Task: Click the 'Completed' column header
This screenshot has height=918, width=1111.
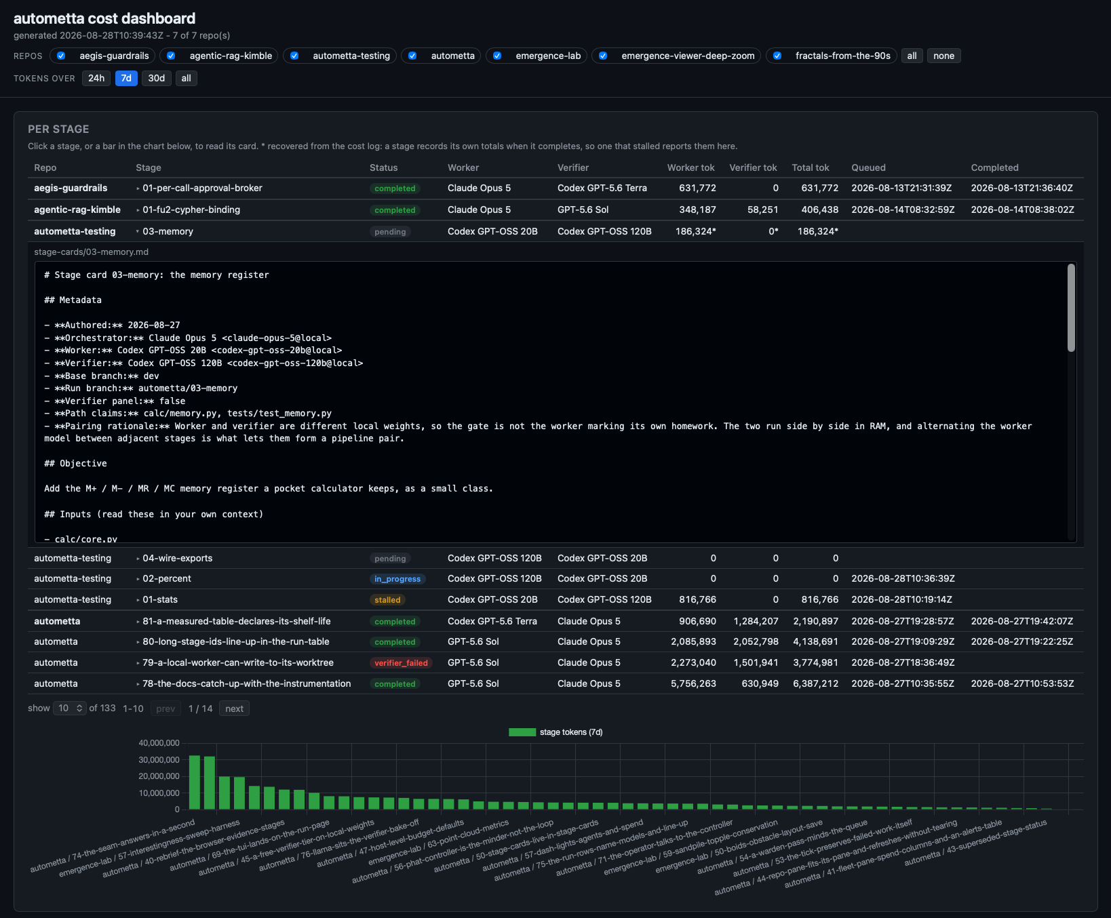Action: tap(994, 167)
